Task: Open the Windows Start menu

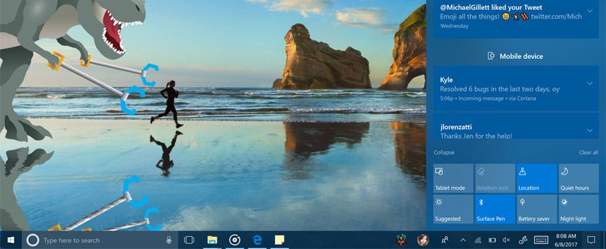Action: click(11, 240)
